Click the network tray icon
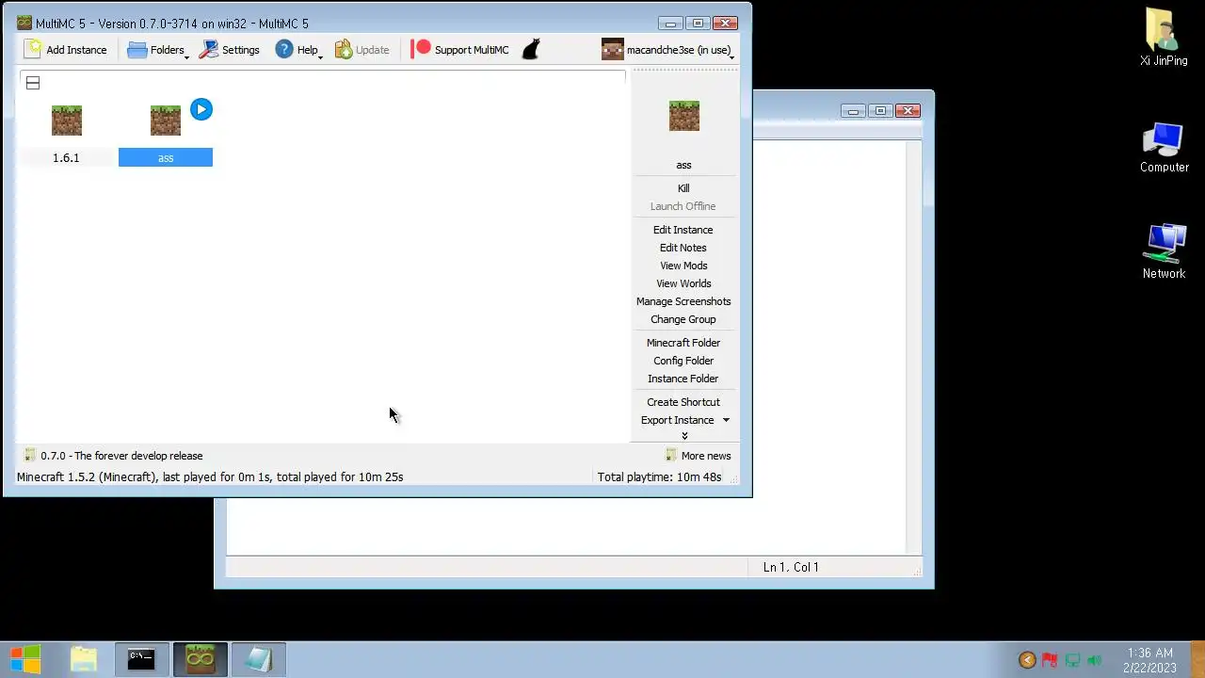This screenshot has width=1205, height=678. 1072,660
